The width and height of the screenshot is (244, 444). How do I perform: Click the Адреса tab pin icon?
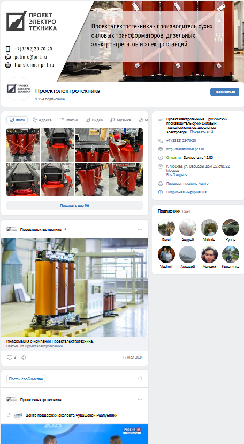click(x=35, y=120)
